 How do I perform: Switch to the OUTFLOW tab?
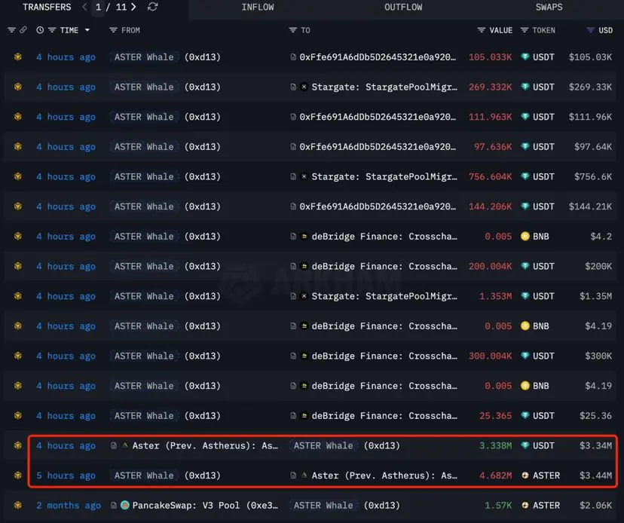[403, 8]
